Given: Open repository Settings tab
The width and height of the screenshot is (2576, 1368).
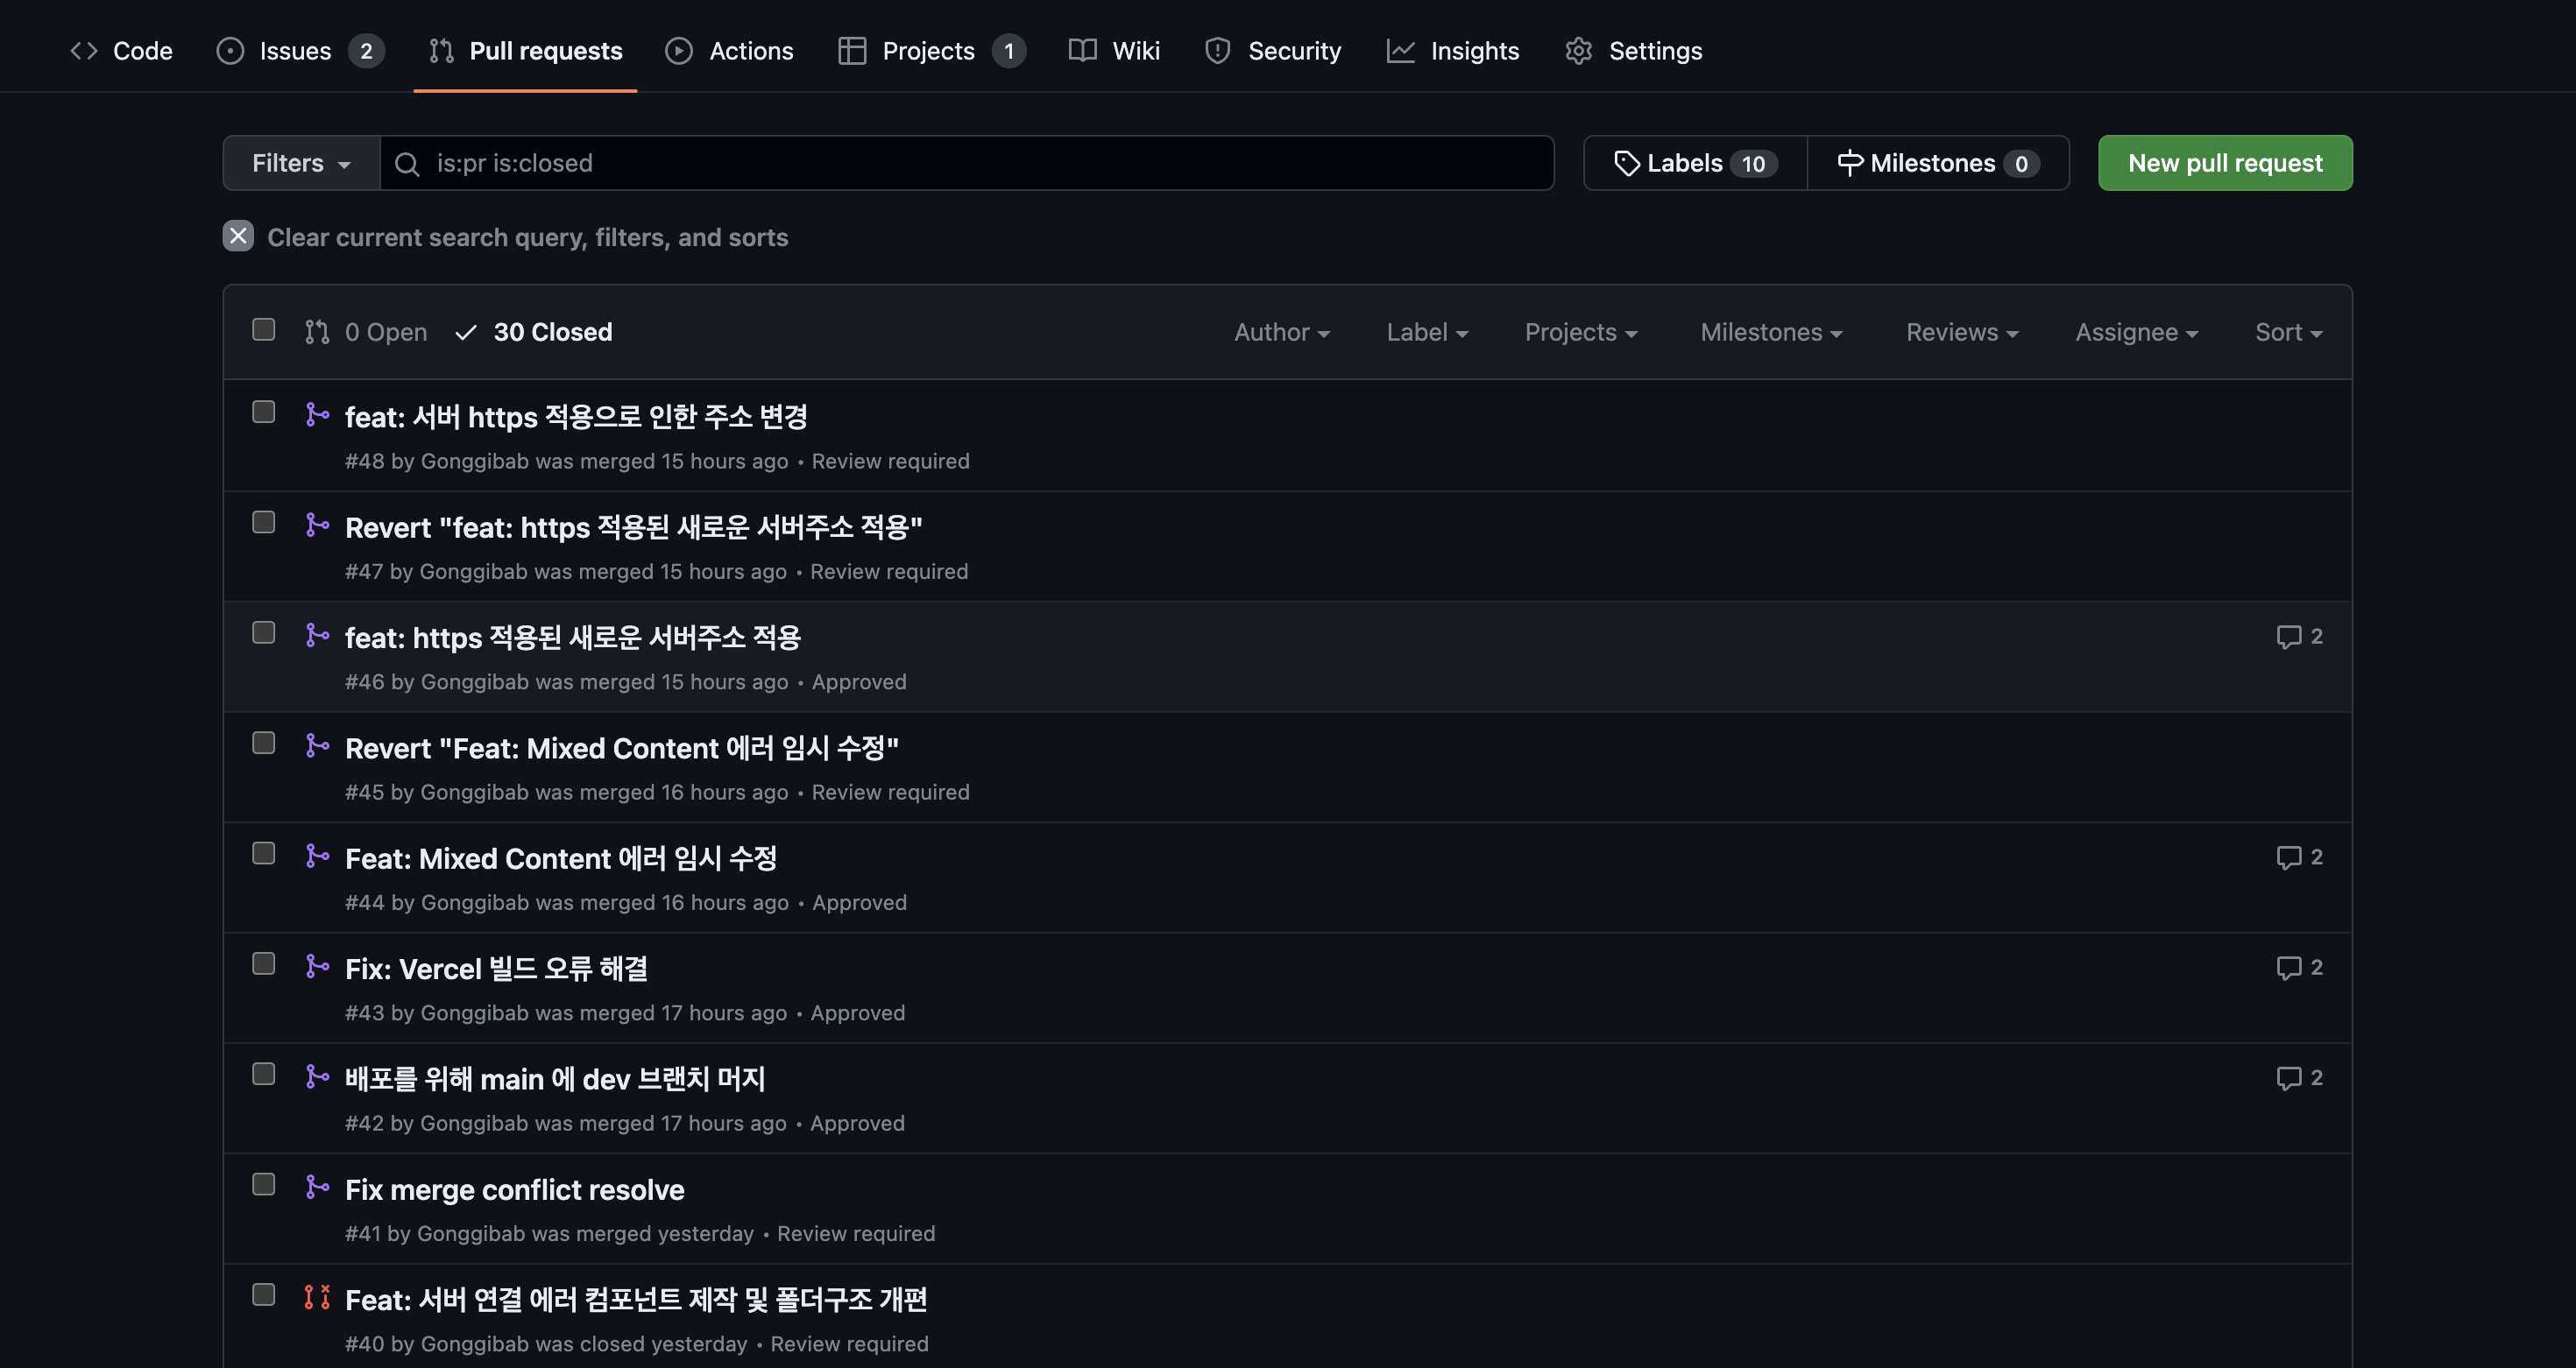Looking at the screenshot, I should click(1633, 51).
